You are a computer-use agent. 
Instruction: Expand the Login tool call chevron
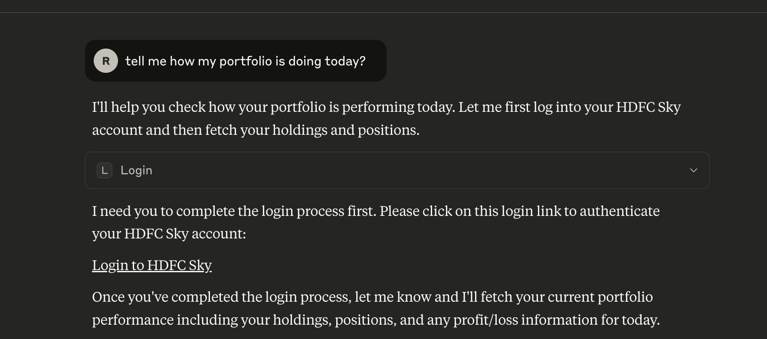(693, 170)
